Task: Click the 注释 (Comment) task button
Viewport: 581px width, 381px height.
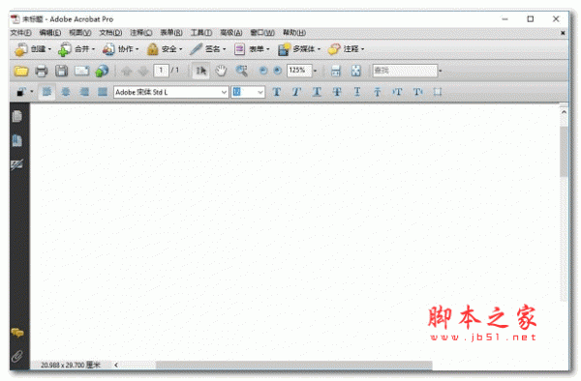Action: [x=346, y=48]
